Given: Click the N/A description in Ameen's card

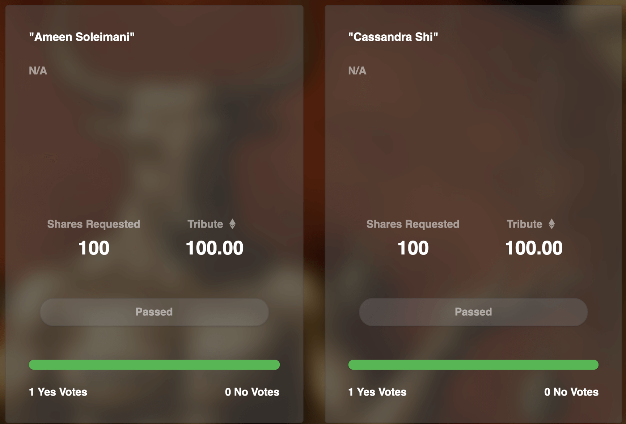Looking at the screenshot, I should click(x=38, y=71).
